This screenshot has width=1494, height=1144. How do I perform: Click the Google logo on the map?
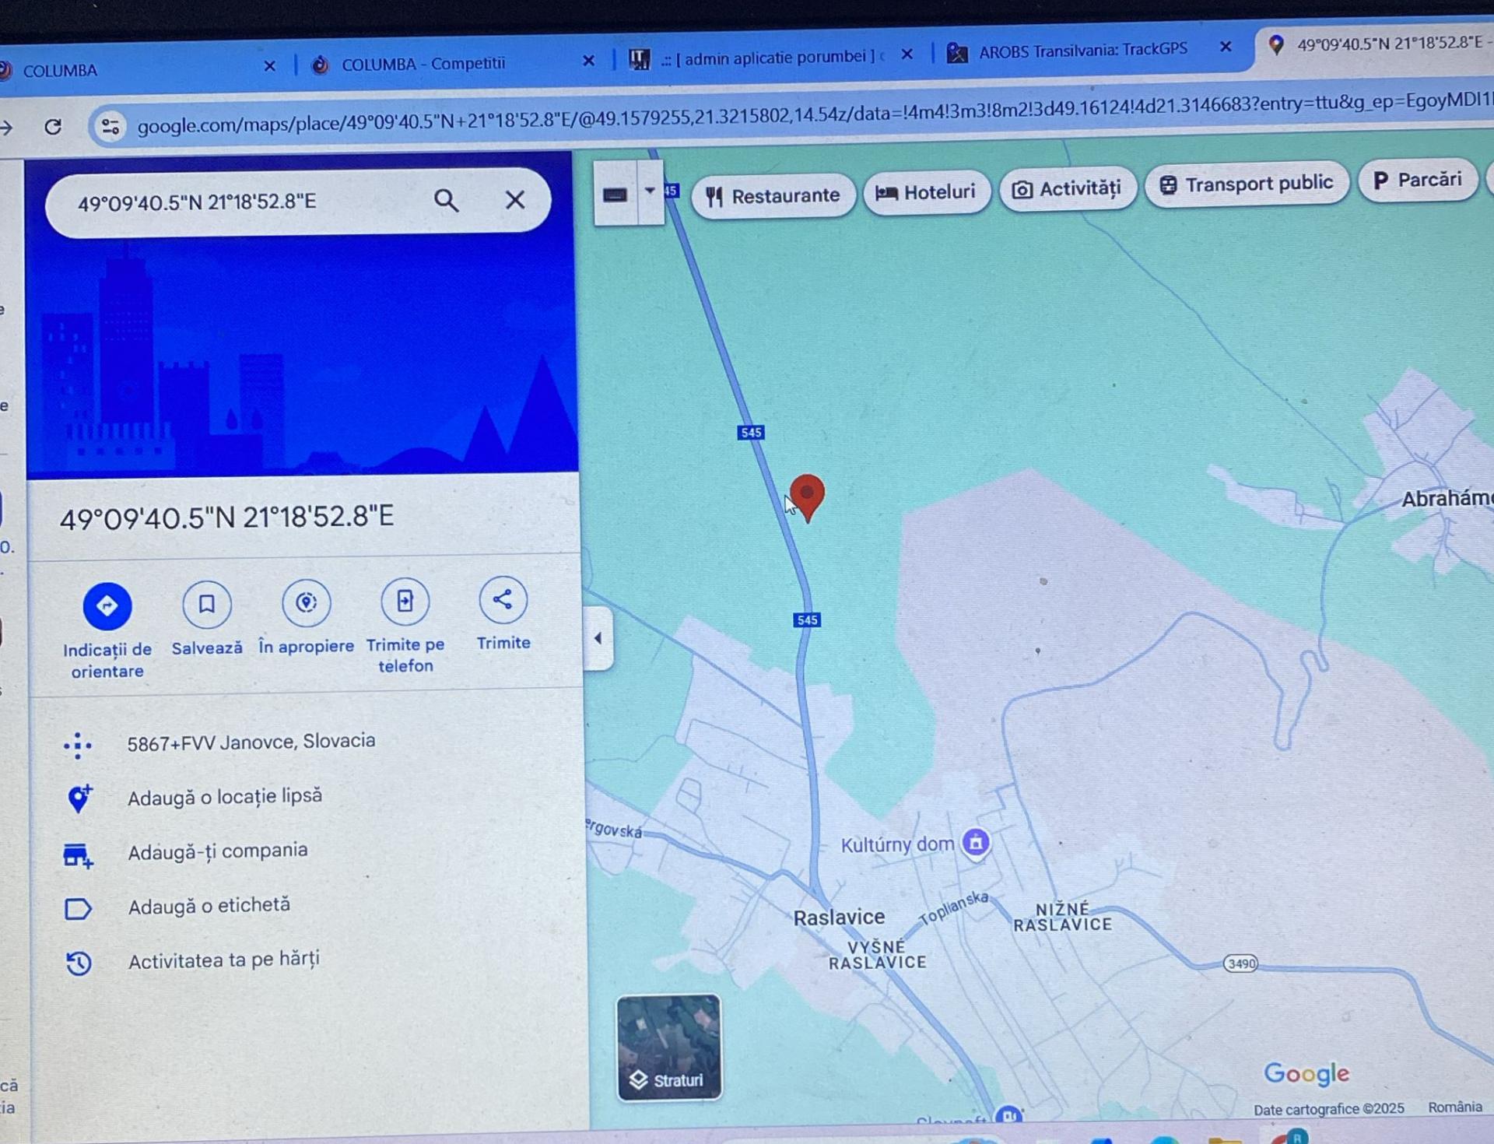click(x=1306, y=1074)
